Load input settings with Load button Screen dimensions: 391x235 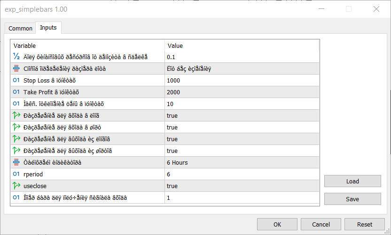pyautogui.click(x=352, y=181)
